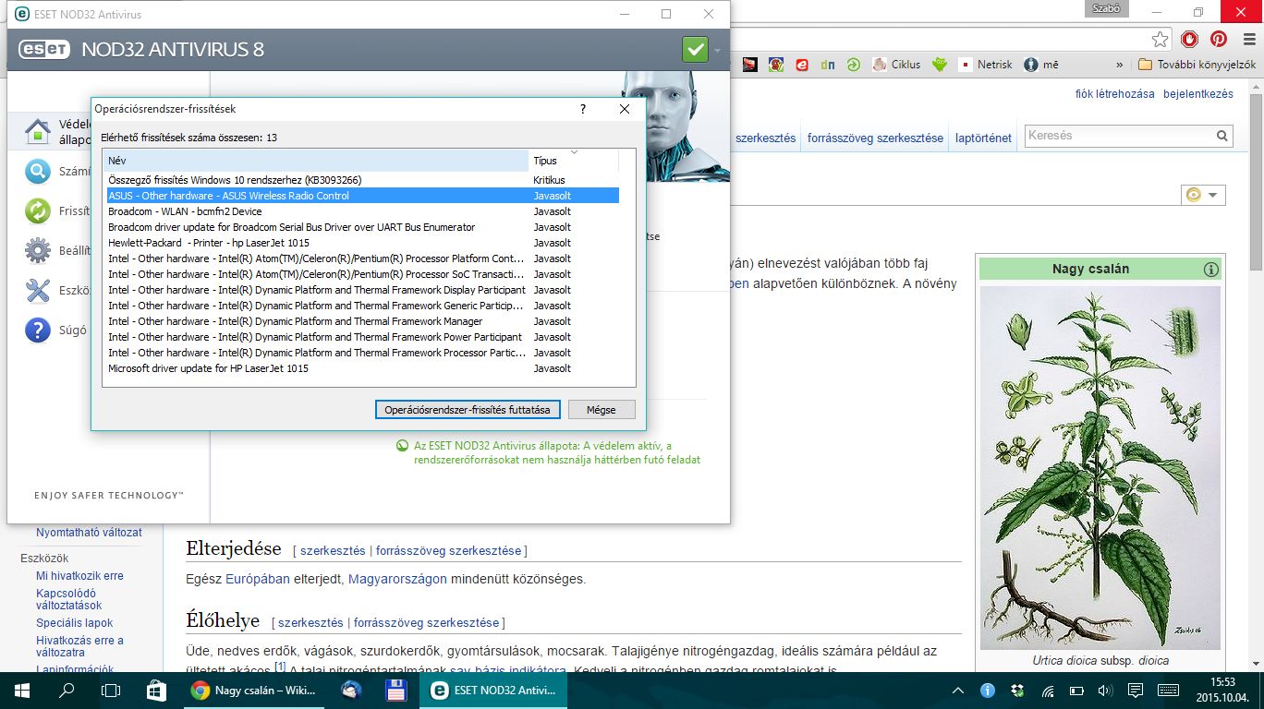
Task: Click 'bejelentkezés' link
Action: pyautogui.click(x=1198, y=94)
